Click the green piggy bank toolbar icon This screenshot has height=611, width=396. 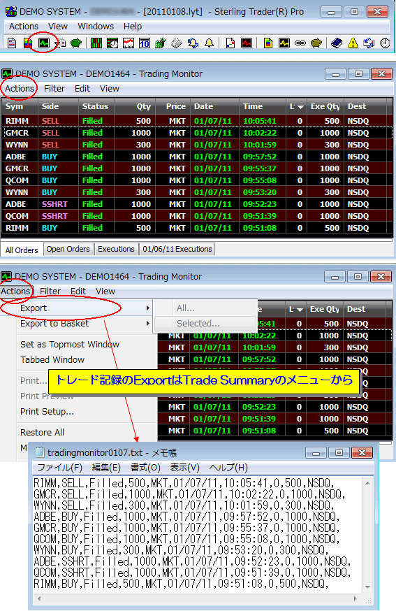coord(76,43)
